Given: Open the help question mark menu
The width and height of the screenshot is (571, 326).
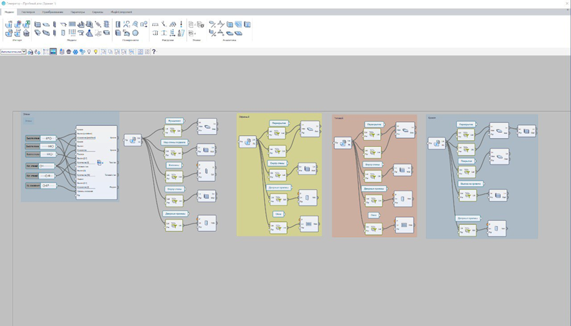Looking at the screenshot, I should click(x=154, y=52).
